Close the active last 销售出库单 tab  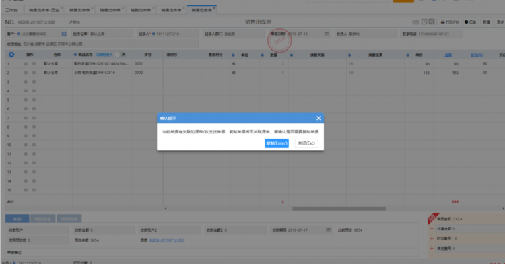tap(214, 8)
